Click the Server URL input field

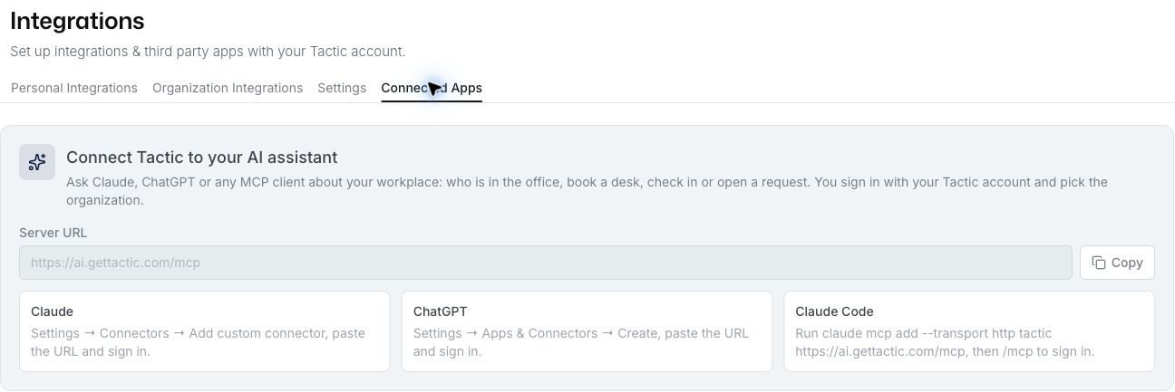point(546,263)
